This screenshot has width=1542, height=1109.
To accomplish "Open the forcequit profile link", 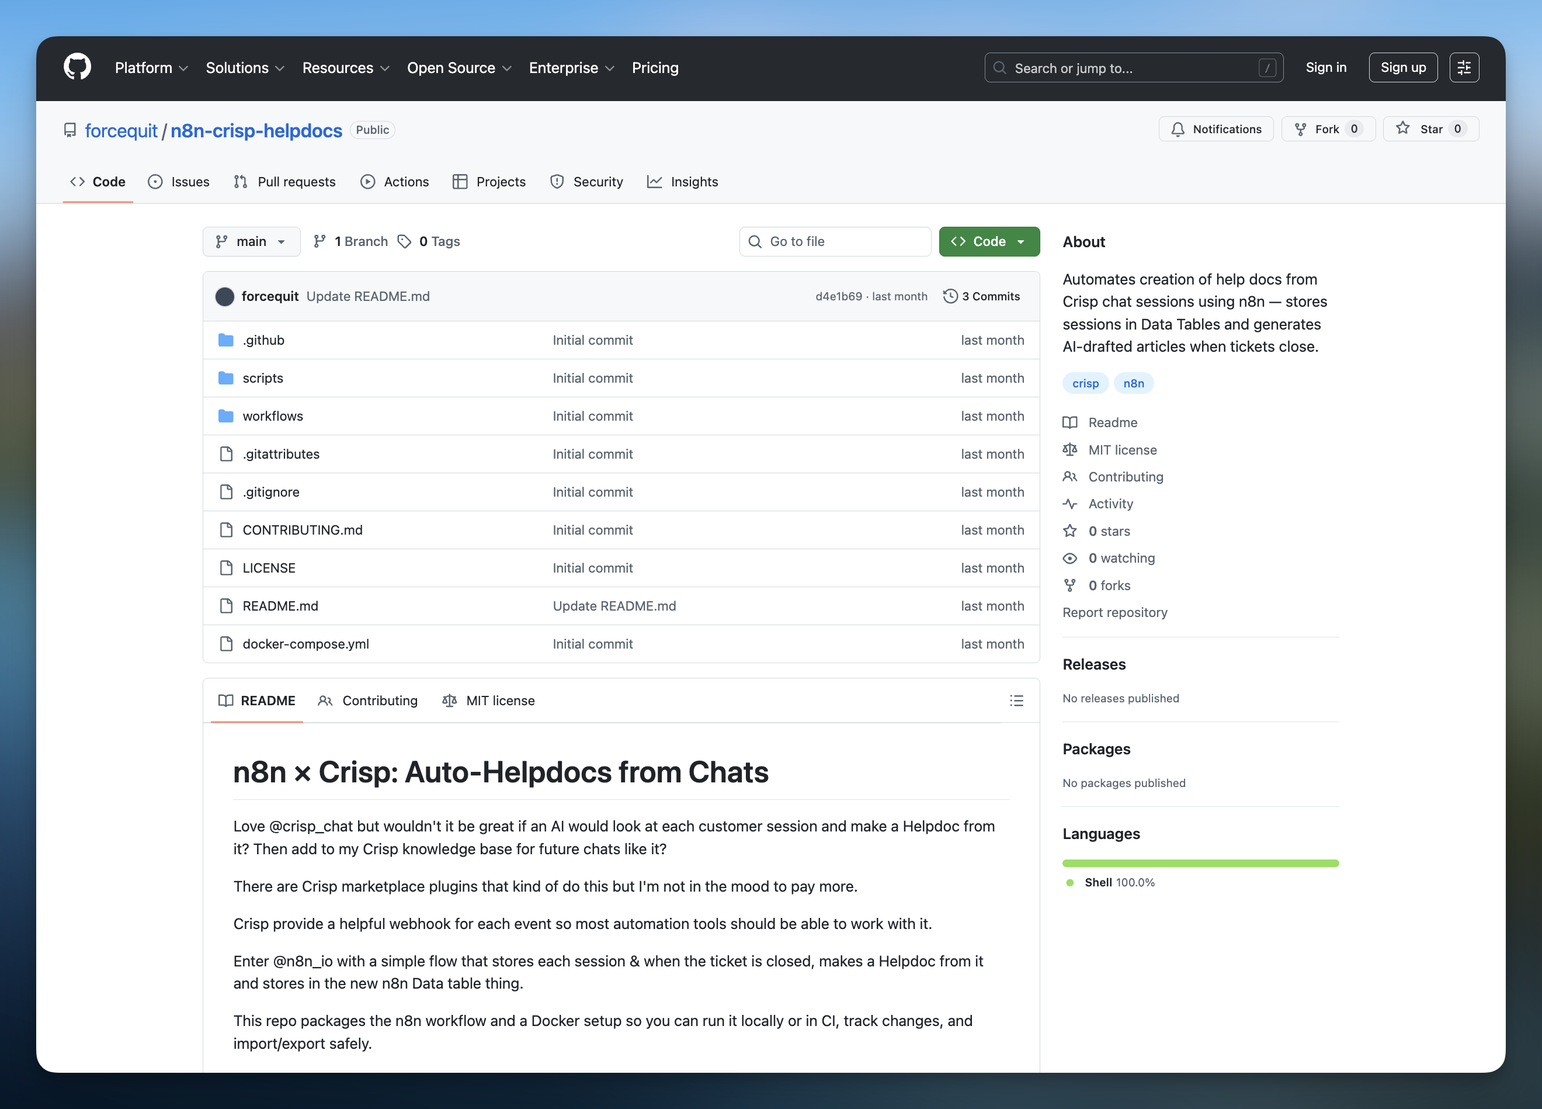I will 121,130.
